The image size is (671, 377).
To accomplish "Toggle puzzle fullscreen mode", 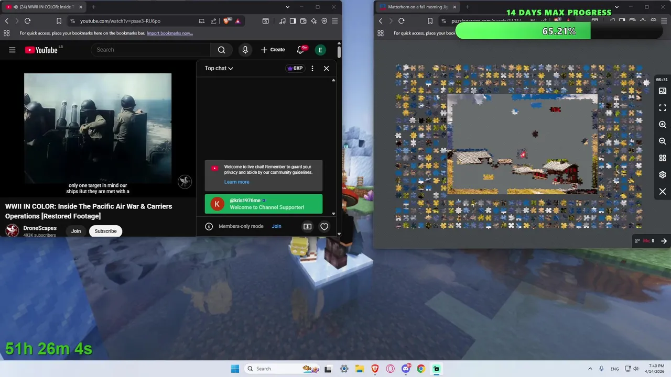I will (662, 108).
